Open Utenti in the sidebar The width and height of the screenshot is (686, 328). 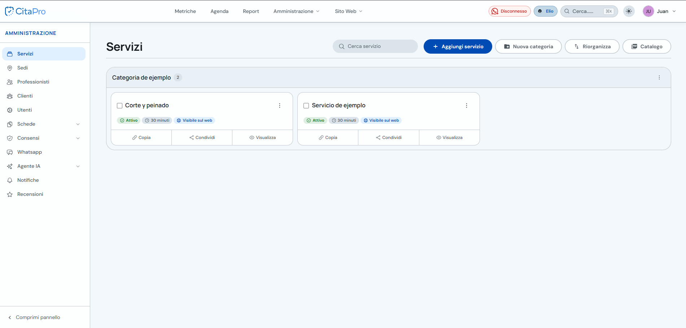click(x=44, y=110)
